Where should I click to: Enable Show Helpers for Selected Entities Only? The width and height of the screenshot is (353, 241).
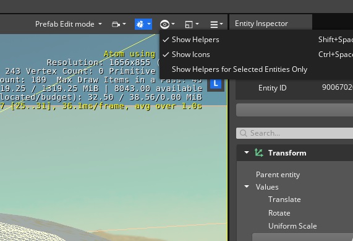[256, 69]
